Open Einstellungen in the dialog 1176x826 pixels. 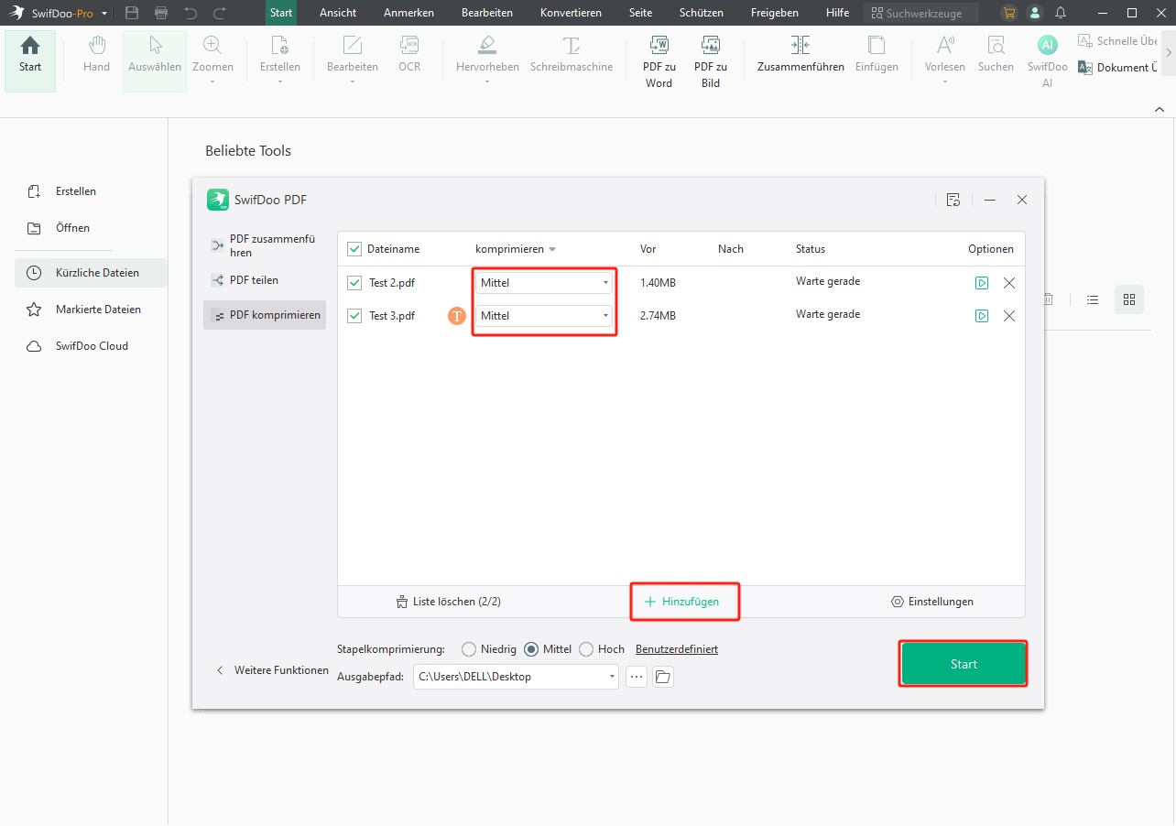click(932, 602)
